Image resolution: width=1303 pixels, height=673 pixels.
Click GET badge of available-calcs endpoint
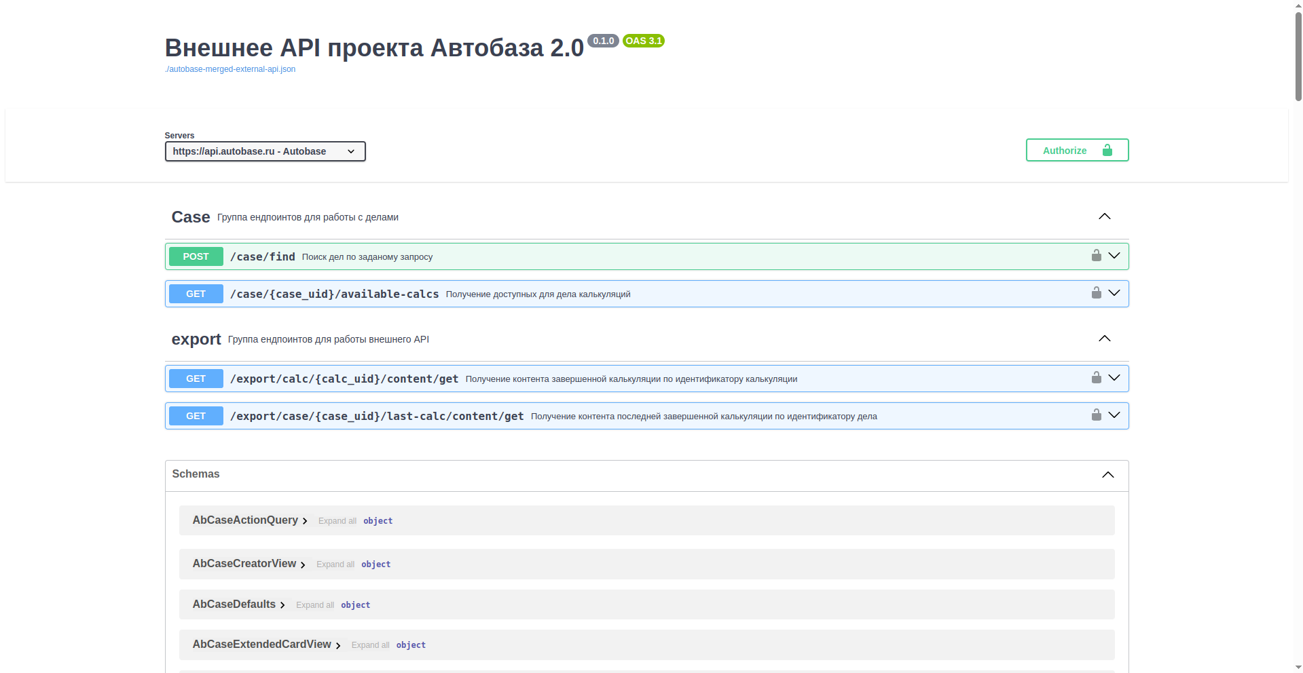pyautogui.click(x=196, y=294)
